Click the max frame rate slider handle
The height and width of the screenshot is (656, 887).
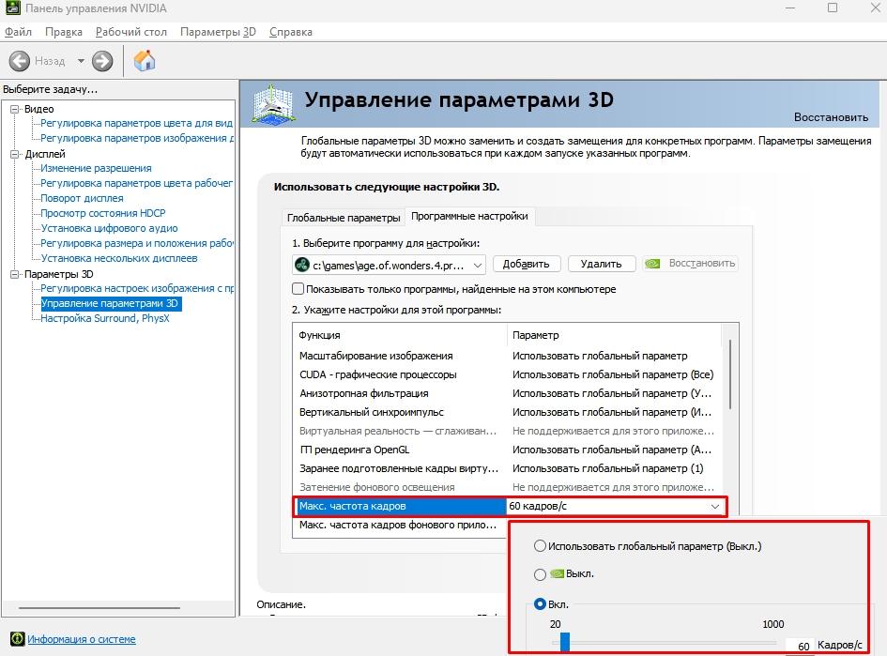point(565,642)
